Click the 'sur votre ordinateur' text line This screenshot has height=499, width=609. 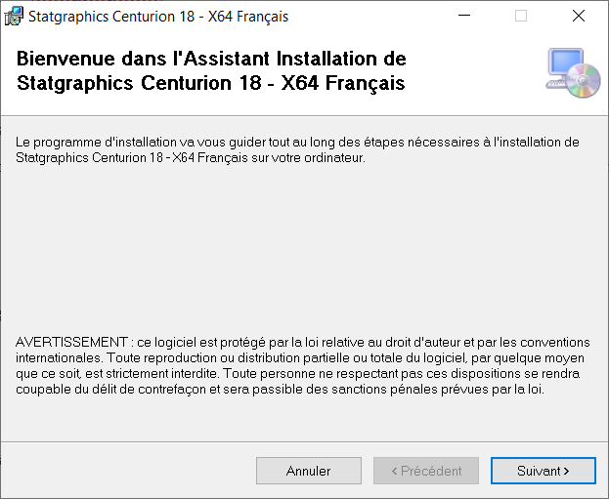click(191, 158)
